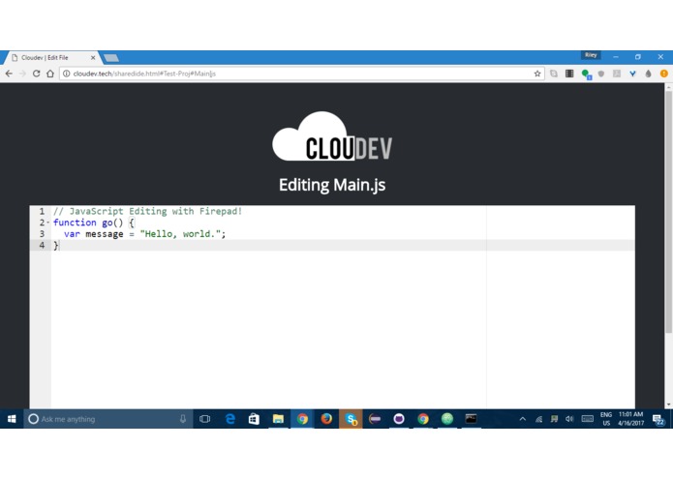This screenshot has width=673, height=478.
Task: Click the ENG US language indicator
Action: point(606,419)
